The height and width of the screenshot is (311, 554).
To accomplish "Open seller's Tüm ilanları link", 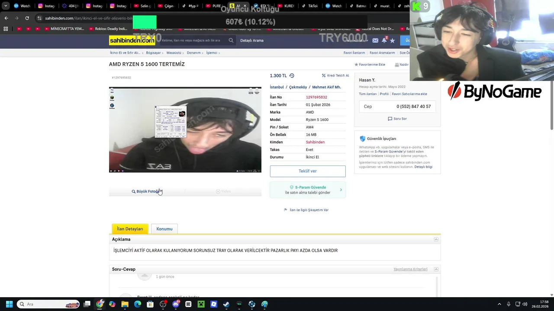I will [368, 94].
